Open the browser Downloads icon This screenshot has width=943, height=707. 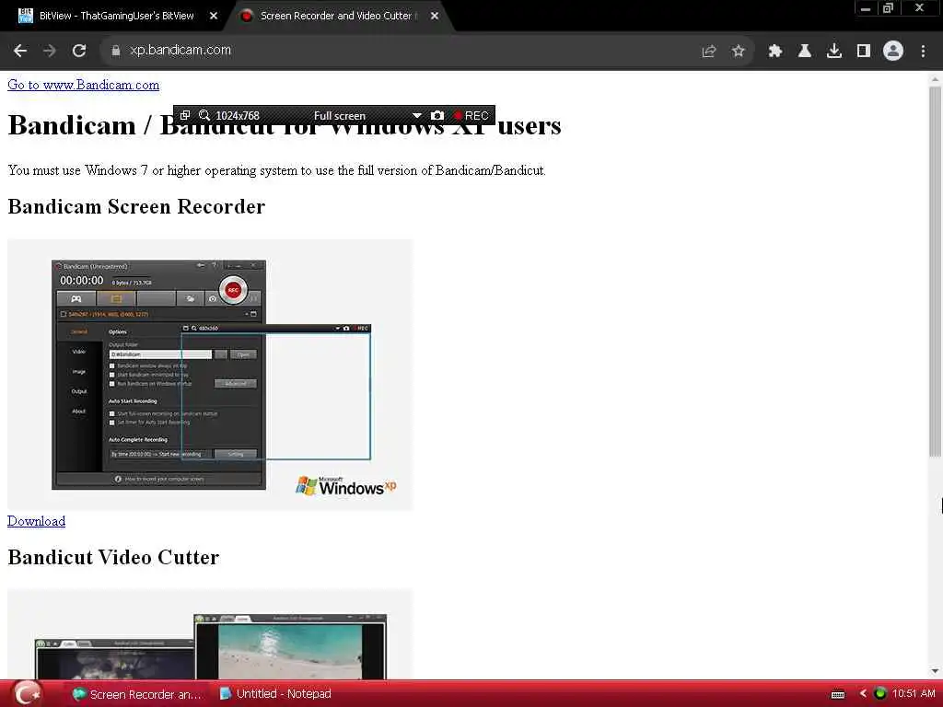point(834,52)
